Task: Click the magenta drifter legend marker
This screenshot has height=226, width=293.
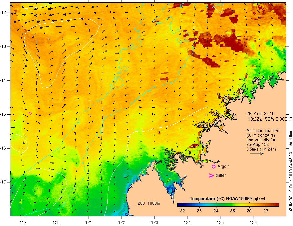Action: click(x=211, y=175)
